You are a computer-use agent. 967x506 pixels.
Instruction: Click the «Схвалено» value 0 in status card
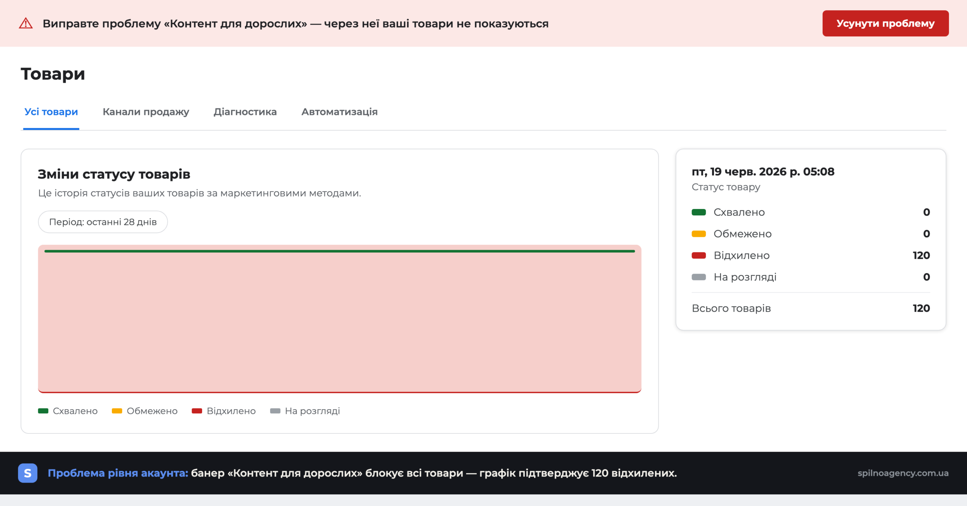[x=927, y=212]
